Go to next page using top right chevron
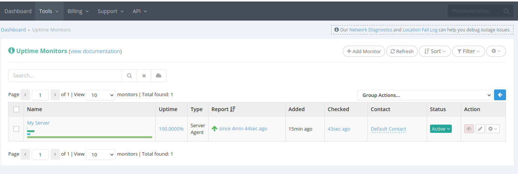 [55, 95]
